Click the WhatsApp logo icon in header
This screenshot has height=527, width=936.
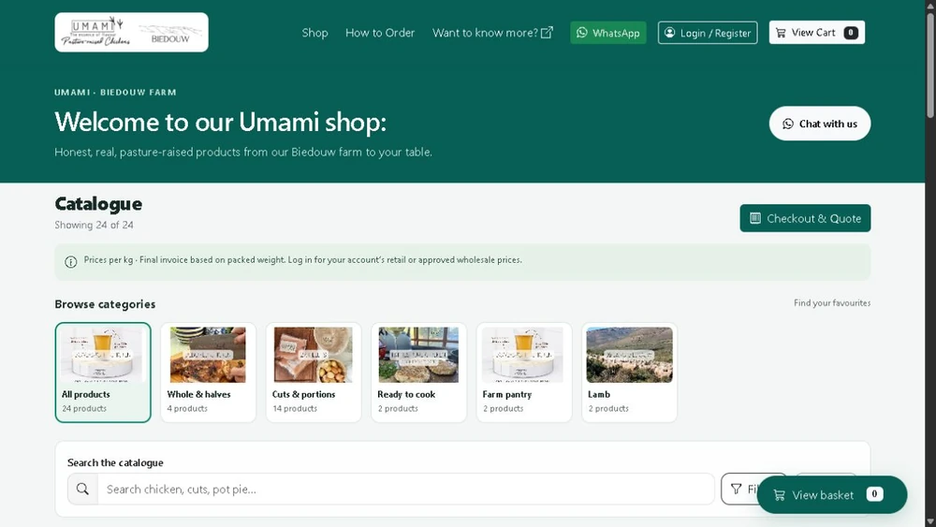click(x=582, y=33)
